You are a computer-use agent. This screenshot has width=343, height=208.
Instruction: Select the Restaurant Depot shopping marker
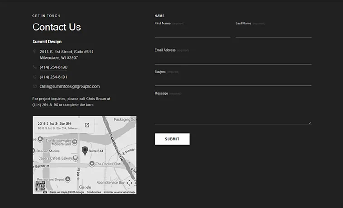[x=68, y=179]
